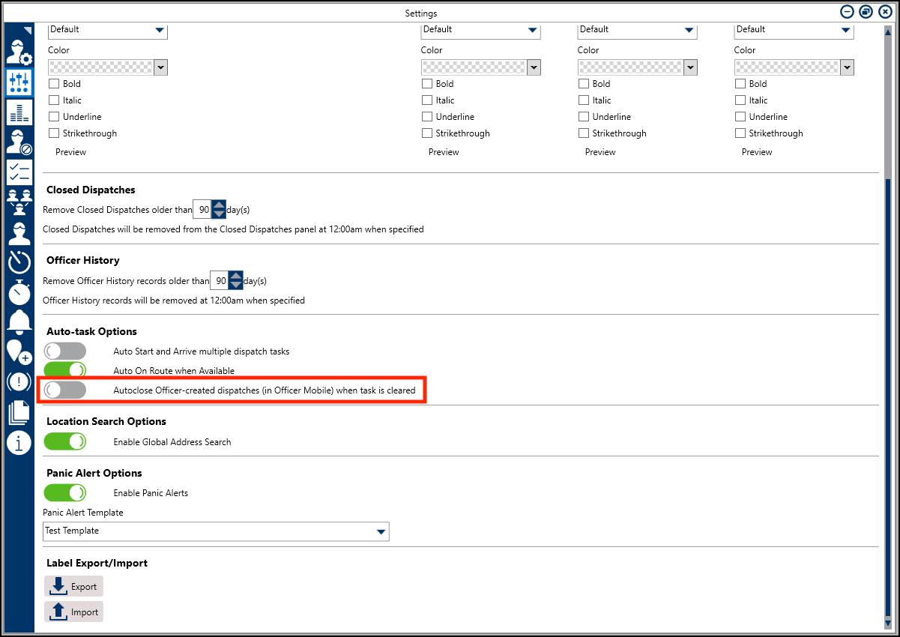Enable Strikethrough in the second column
The width and height of the screenshot is (900, 637).
(426, 133)
